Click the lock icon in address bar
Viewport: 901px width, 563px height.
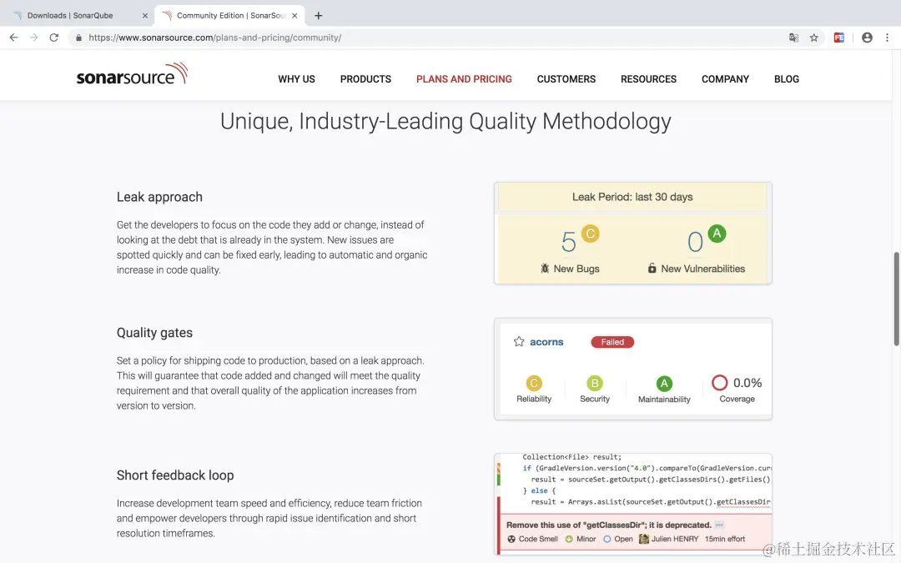click(78, 38)
